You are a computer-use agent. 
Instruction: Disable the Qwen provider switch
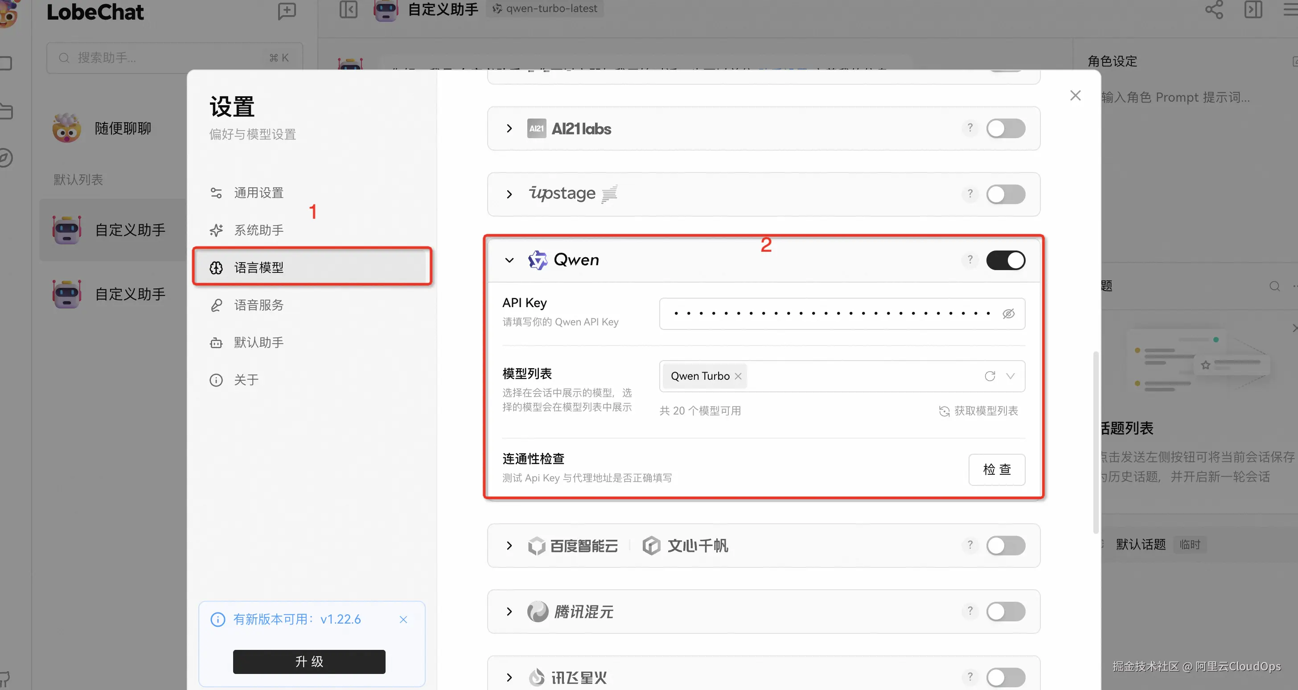click(1005, 260)
